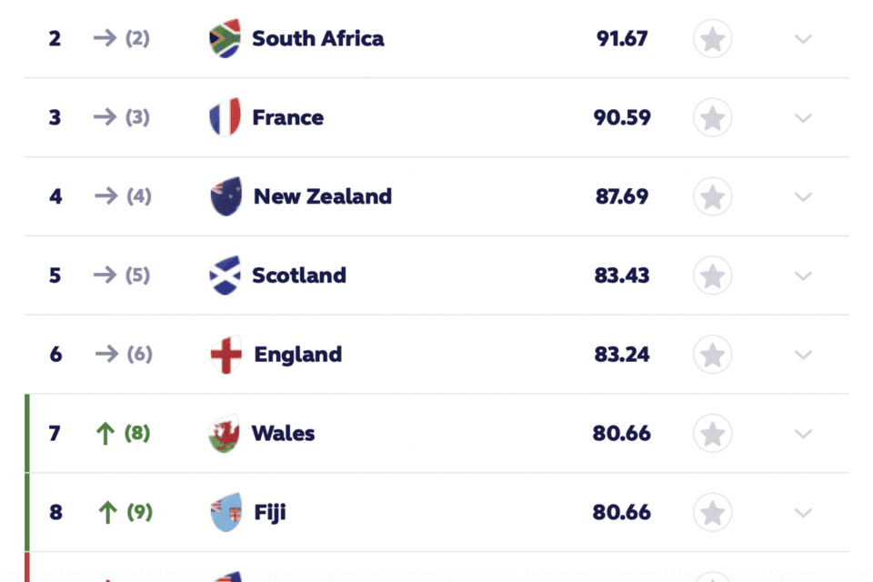Image resolution: width=873 pixels, height=582 pixels.
Task: Expand the England row details
Action: pos(803,355)
